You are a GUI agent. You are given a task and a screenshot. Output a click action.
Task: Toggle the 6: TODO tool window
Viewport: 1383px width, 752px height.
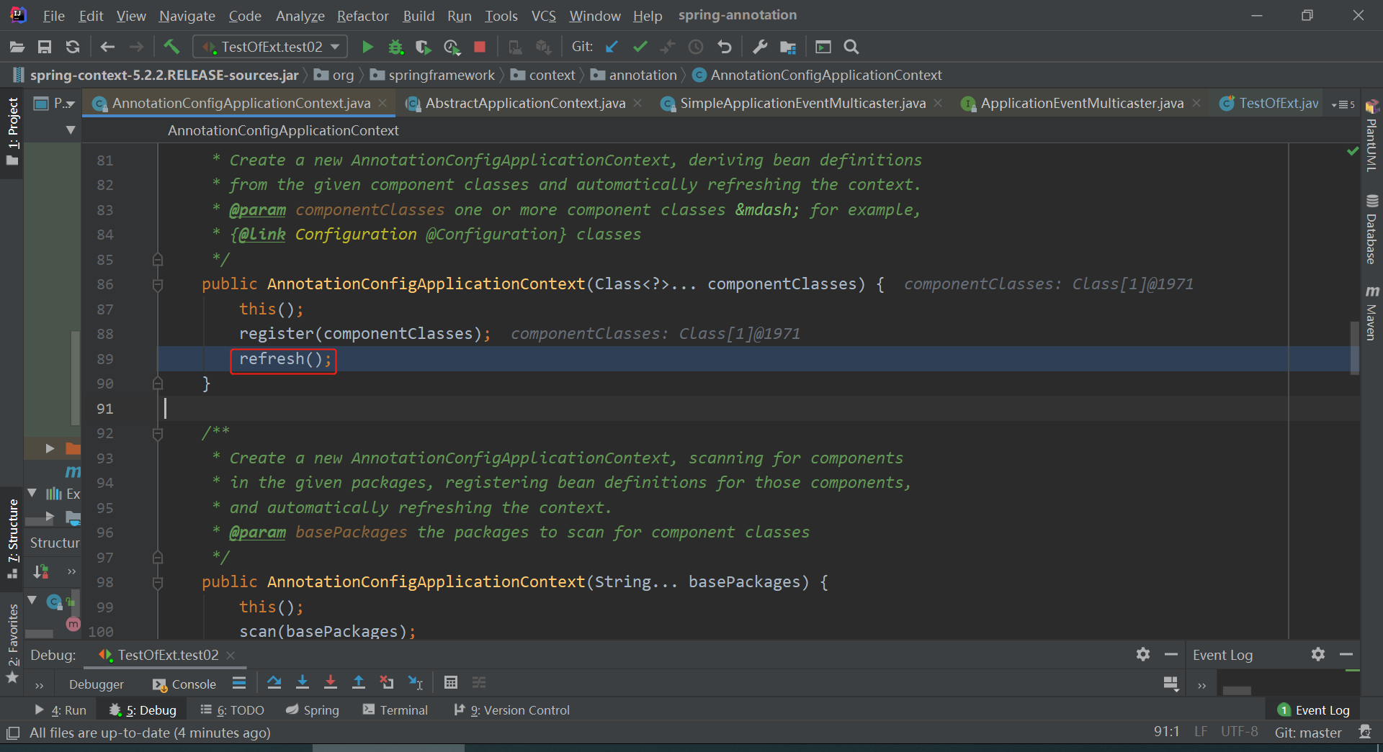pyautogui.click(x=232, y=710)
